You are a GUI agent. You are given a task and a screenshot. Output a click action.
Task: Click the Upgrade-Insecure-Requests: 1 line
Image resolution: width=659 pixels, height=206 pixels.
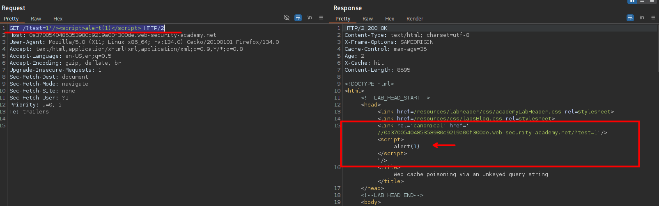[55, 70]
